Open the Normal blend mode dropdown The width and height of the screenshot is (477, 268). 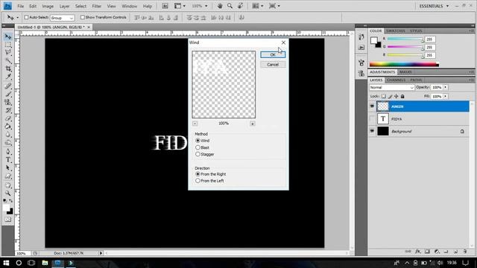[392, 88]
